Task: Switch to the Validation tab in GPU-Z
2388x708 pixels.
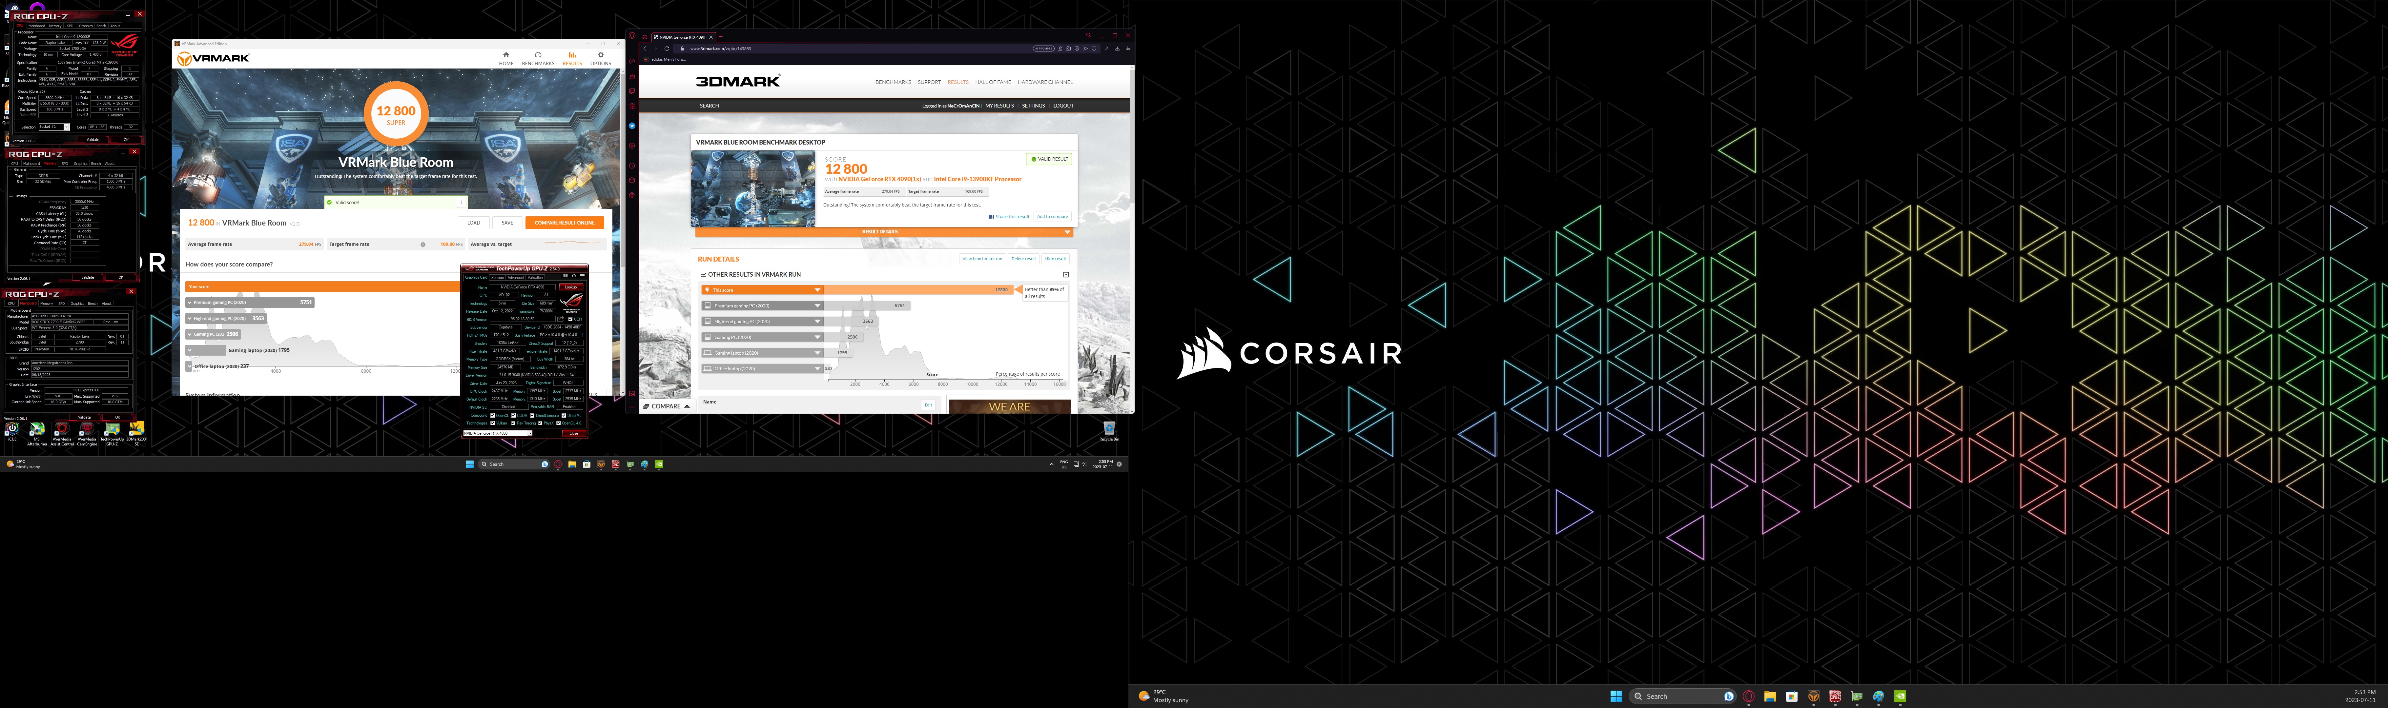Action: 535,278
